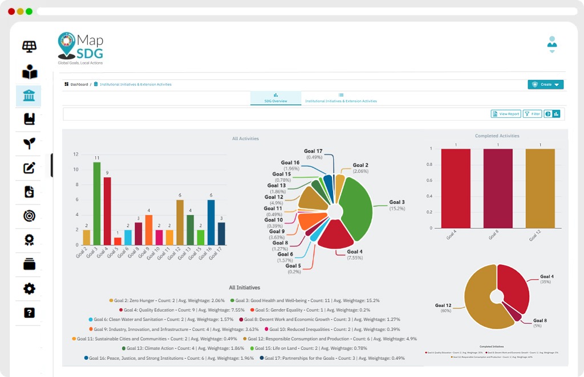Click the View Report button
The height and width of the screenshot is (377, 584).
pyautogui.click(x=506, y=114)
